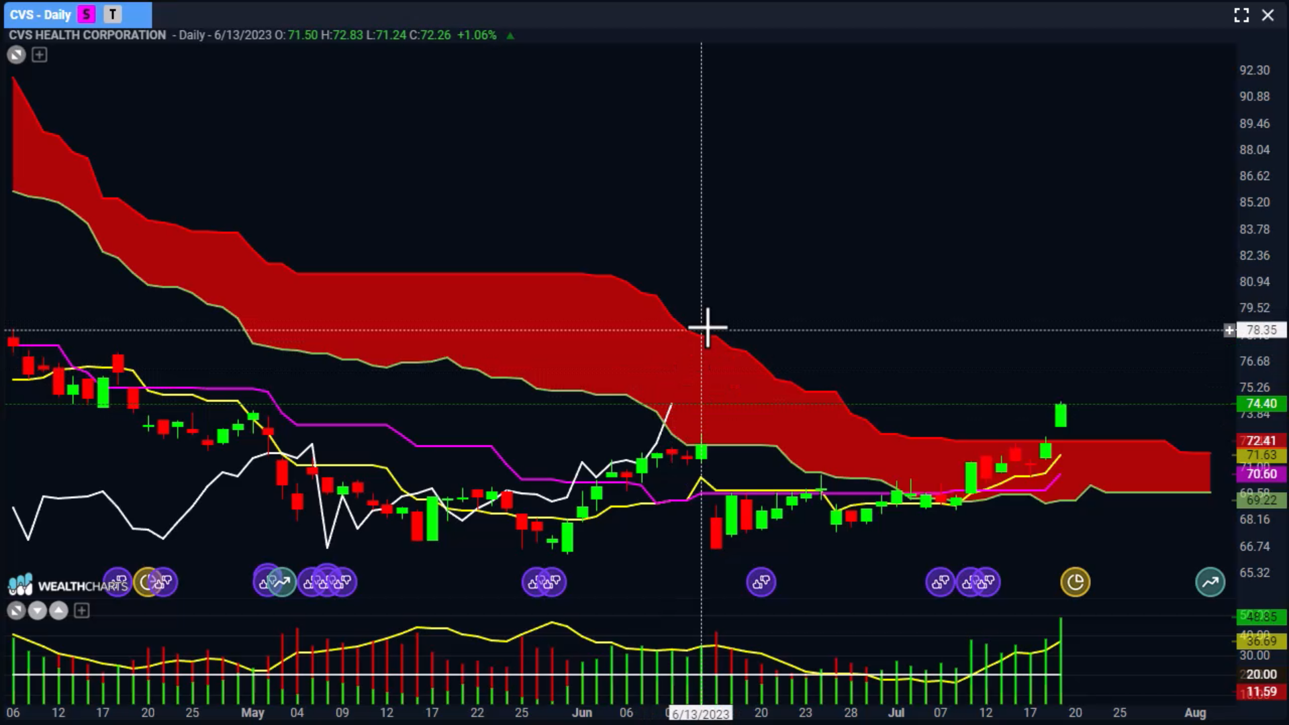Open teal trend marker near early May
Viewport: 1289px width, 725px height.
point(282,582)
